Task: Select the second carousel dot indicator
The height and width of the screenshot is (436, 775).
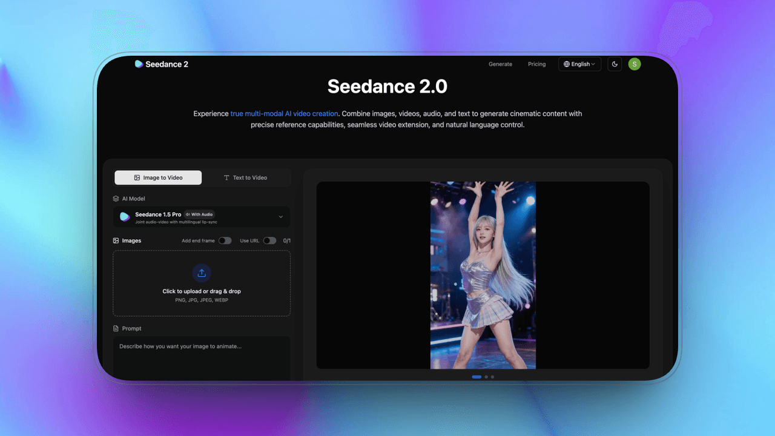Action: click(485, 377)
